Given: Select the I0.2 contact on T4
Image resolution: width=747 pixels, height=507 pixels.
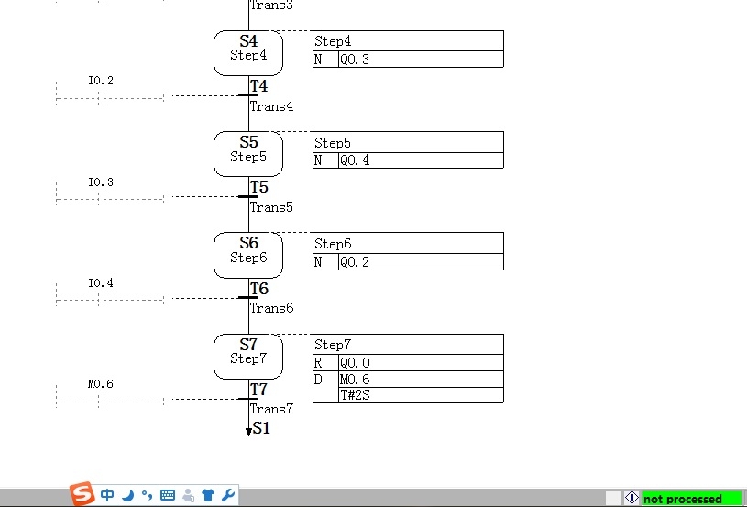Looking at the screenshot, I should 101,99.
